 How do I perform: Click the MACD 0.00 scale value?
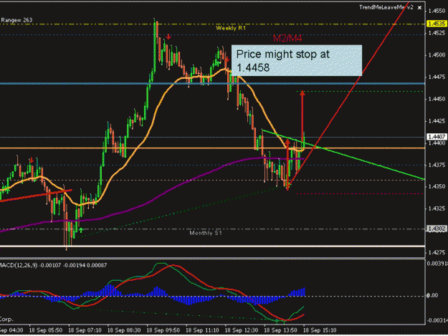[432, 295]
